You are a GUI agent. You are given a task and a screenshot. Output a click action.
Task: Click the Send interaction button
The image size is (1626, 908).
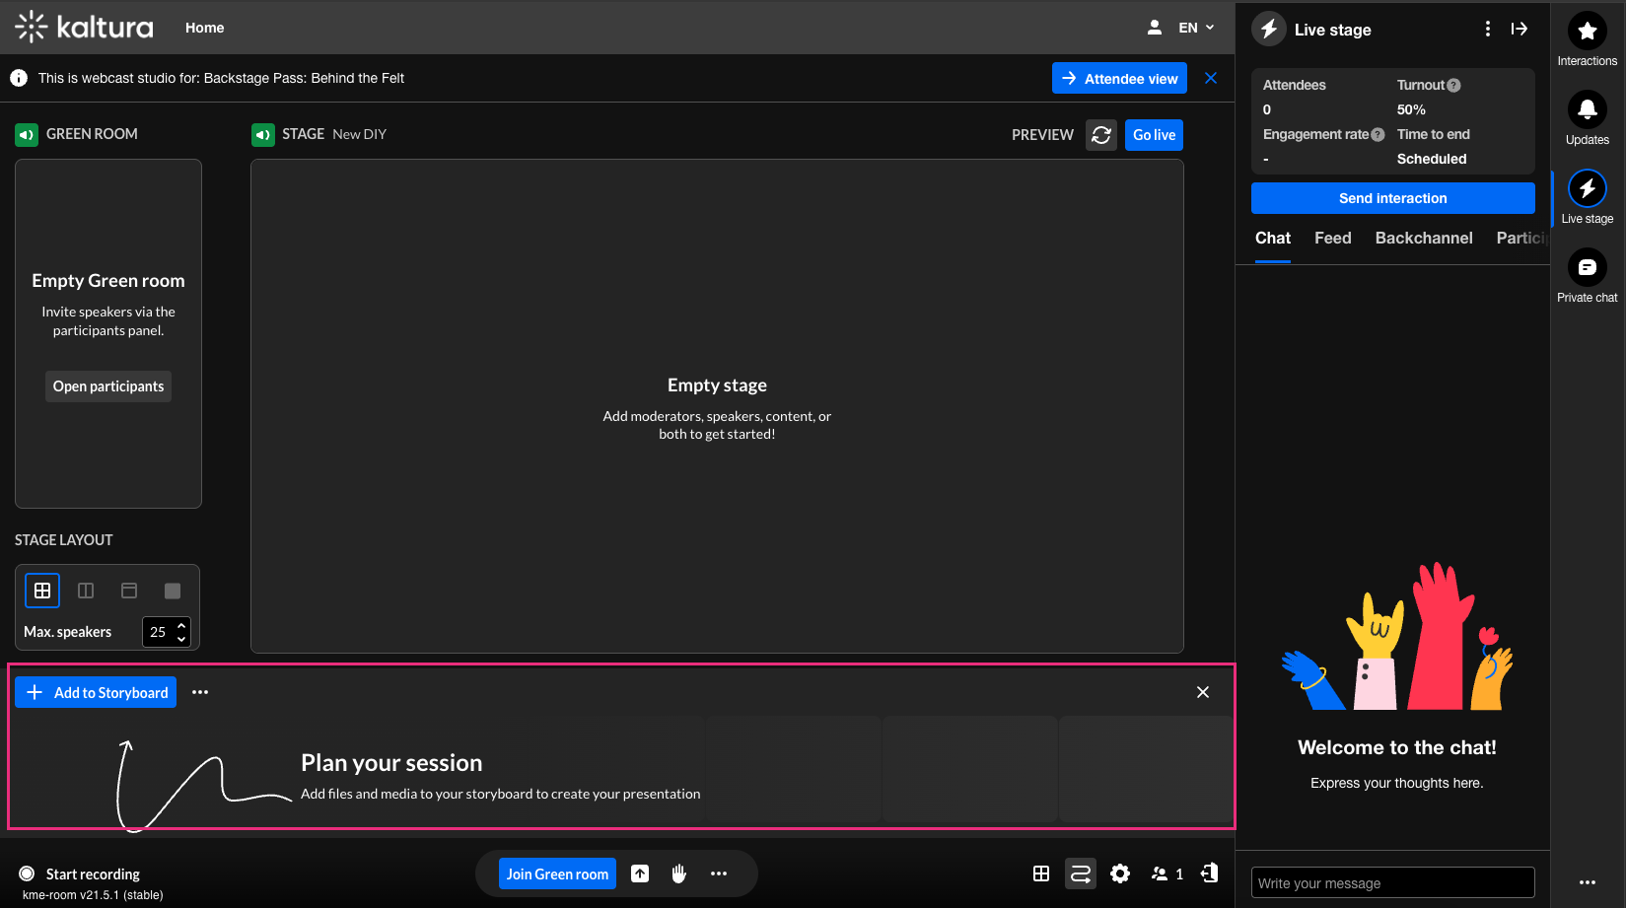(x=1392, y=198)
